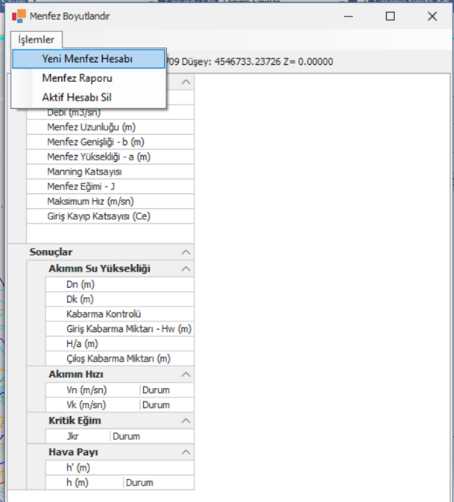Image resolution: width=454 pixels, height=502 pixels.
Task: Select Yeni Menfez Hesabı menu entry
Action: tap(89, 59)
